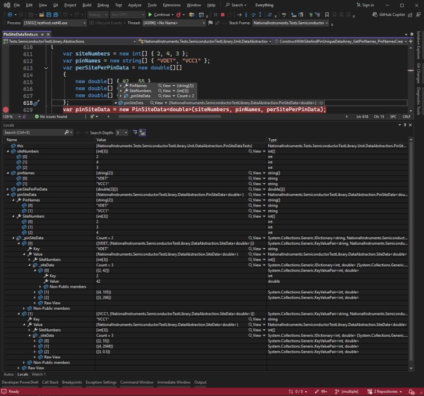424x396 pixels.
Task: Open the Search Depth dropdown in Locals
Action: click(x=126, y=132)
